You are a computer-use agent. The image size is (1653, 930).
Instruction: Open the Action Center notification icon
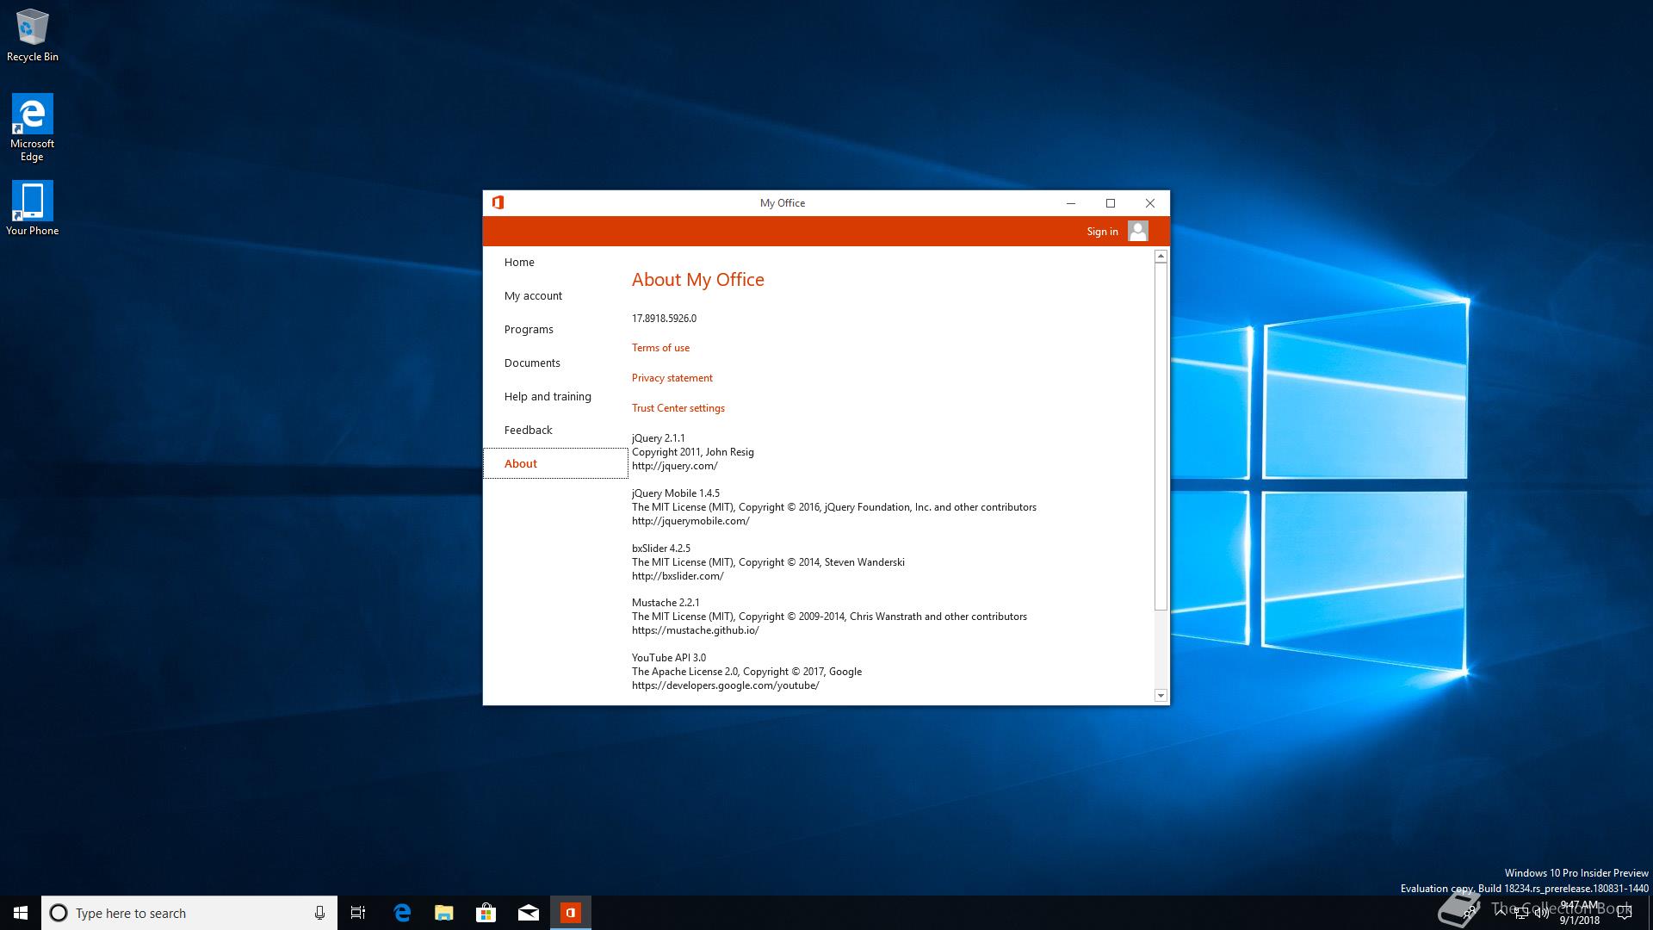click(1625, 913)
